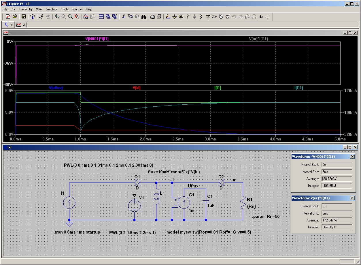
Task: Click the -V(N001)*I(I1) trace label
Action: click(97, 39)
